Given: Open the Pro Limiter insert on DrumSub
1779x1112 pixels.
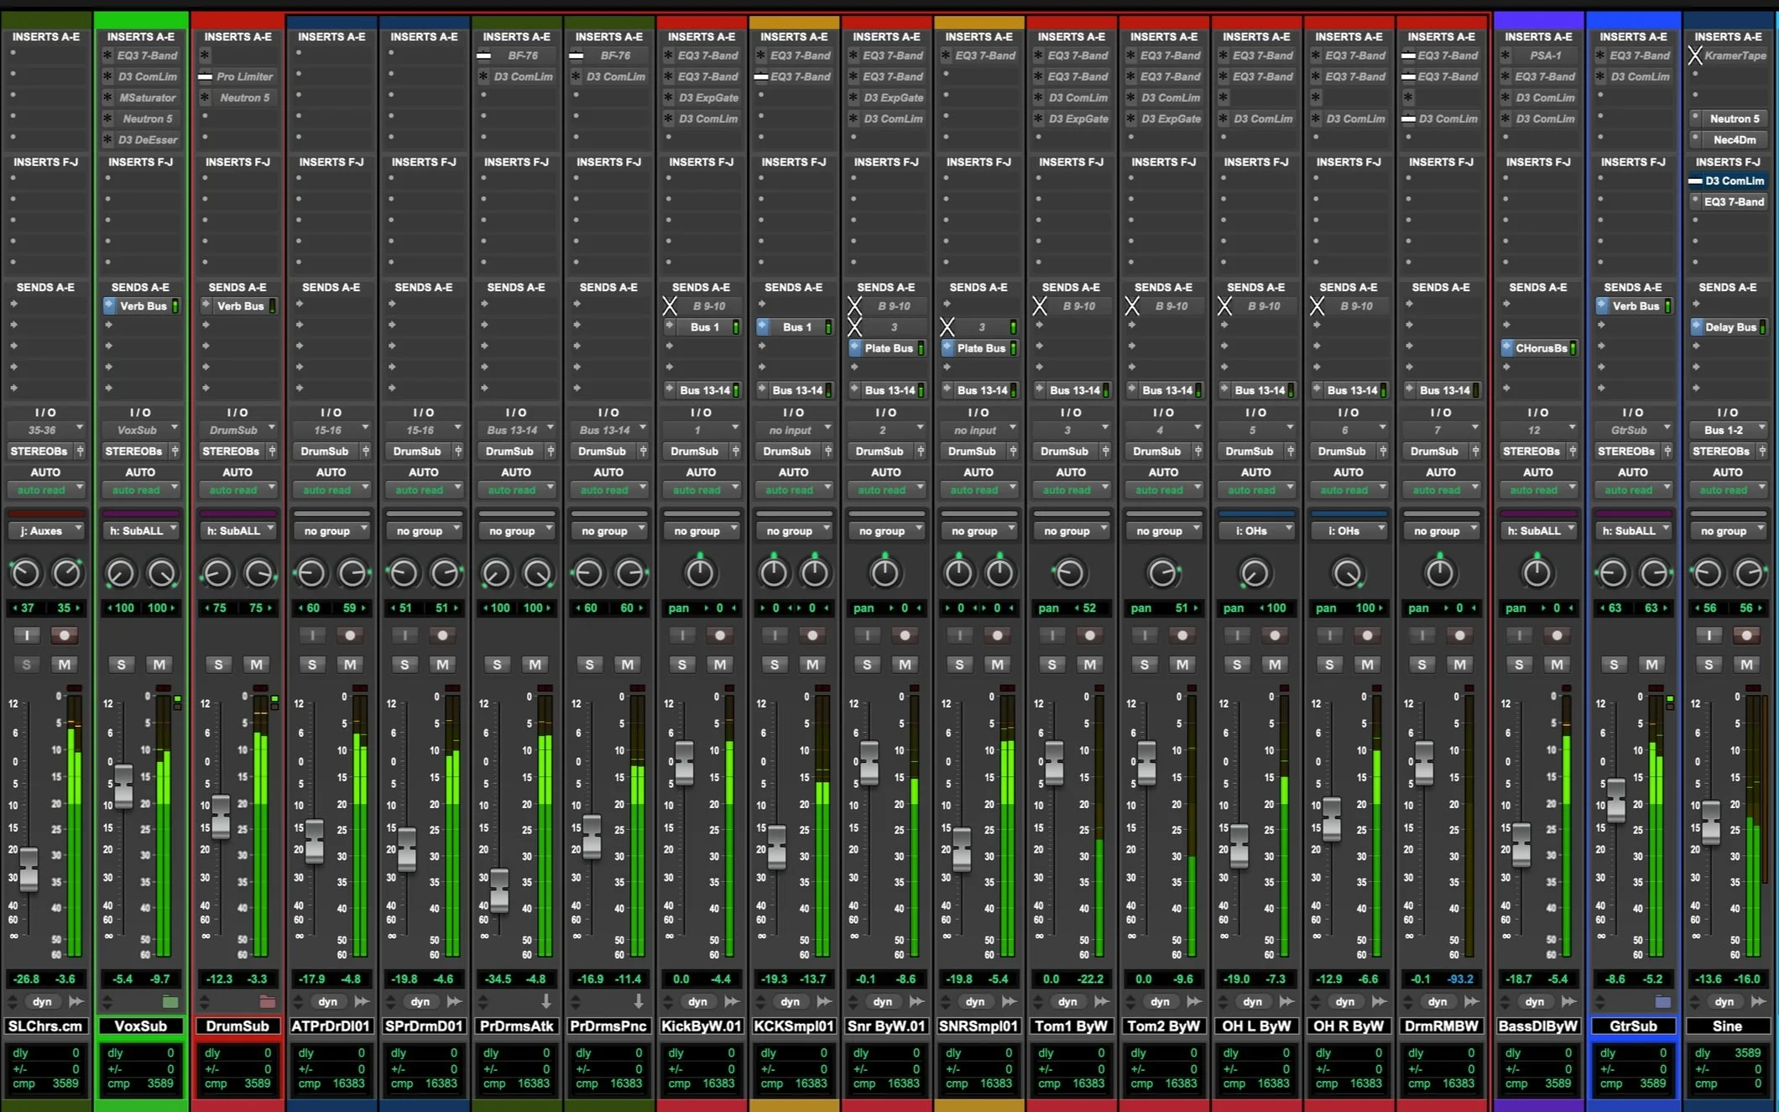Looking at the screenshot, I should (243, 76).
